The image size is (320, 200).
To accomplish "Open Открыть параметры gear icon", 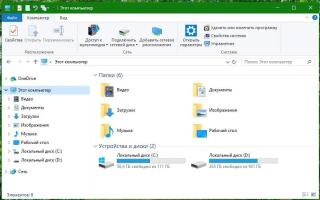I will [x=190, y=34].
